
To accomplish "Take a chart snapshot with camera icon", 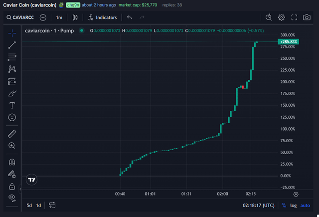I will pos(307,17).
